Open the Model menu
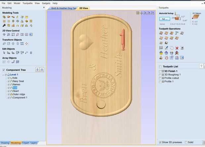 pos(17,3)
